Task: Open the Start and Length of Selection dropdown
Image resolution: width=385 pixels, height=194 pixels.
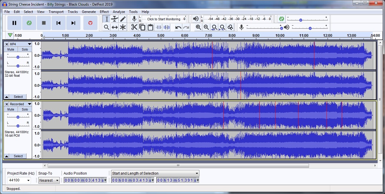Action: tap(155, 173)
